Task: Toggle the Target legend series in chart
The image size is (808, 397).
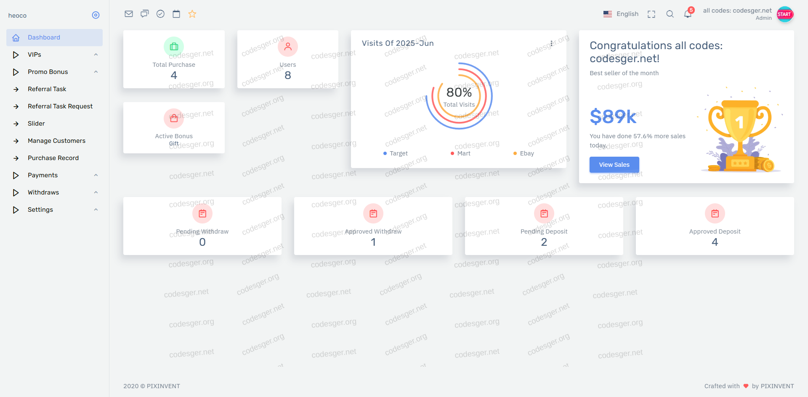Action: coord(396,153)
